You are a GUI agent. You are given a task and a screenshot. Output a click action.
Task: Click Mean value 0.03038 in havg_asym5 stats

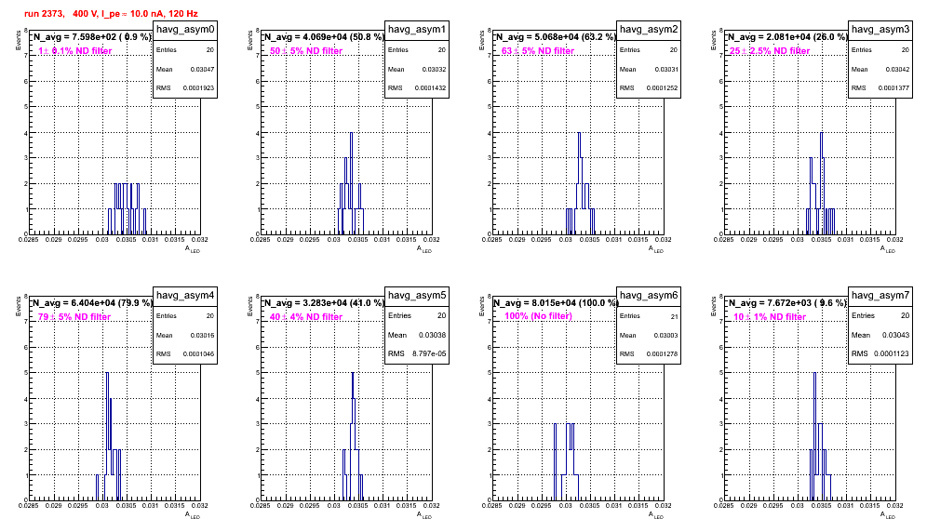pos(433,335)
